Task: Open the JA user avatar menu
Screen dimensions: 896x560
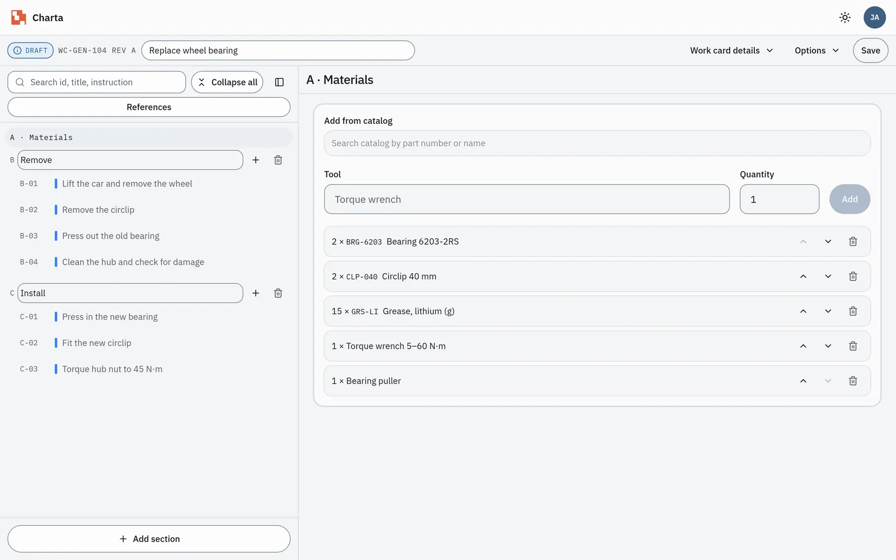Action: tap(874, 17)
